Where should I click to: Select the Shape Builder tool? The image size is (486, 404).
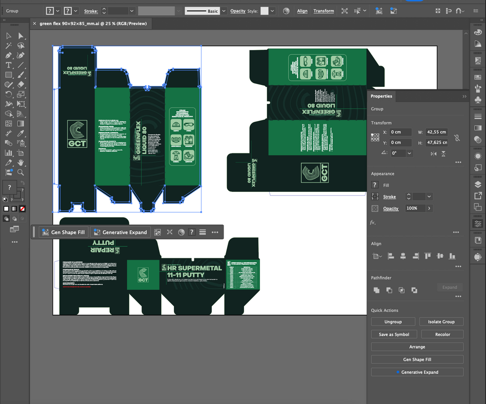(9, 114)
